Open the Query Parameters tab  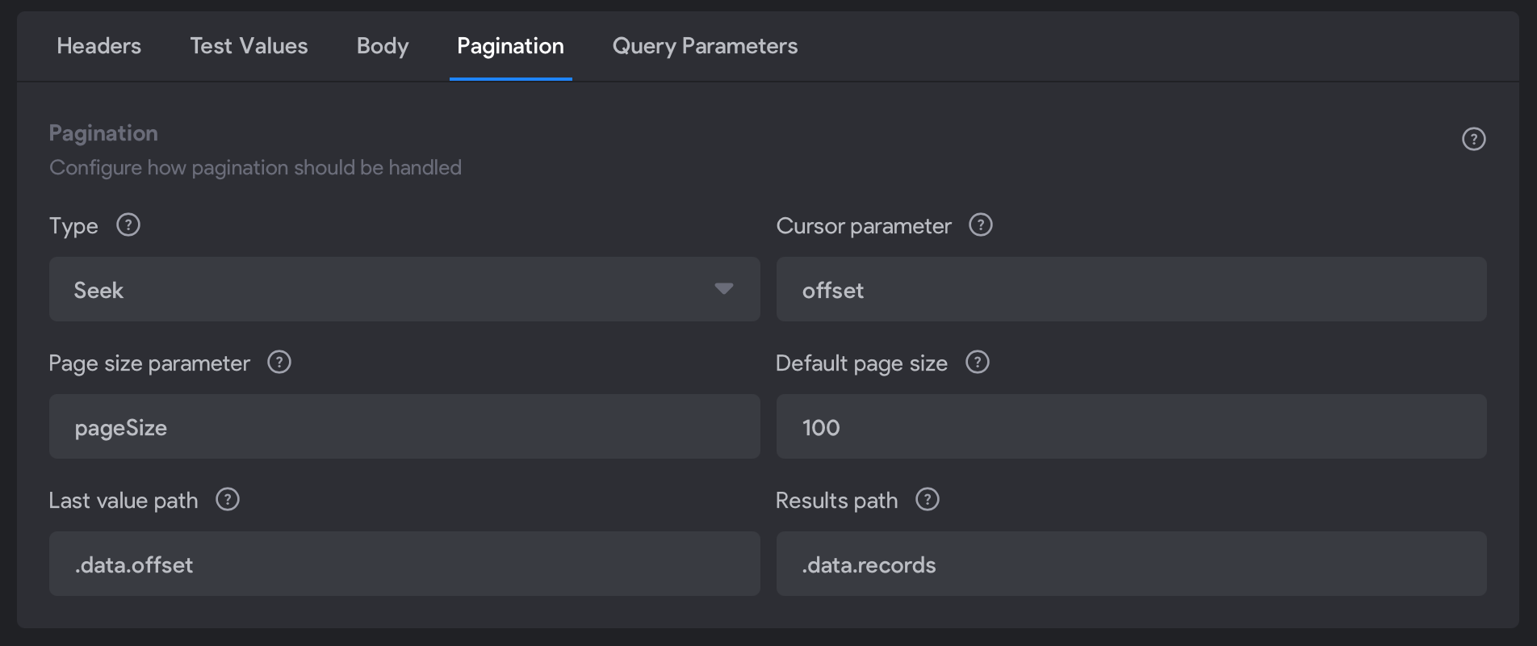[x=705, y=46]
